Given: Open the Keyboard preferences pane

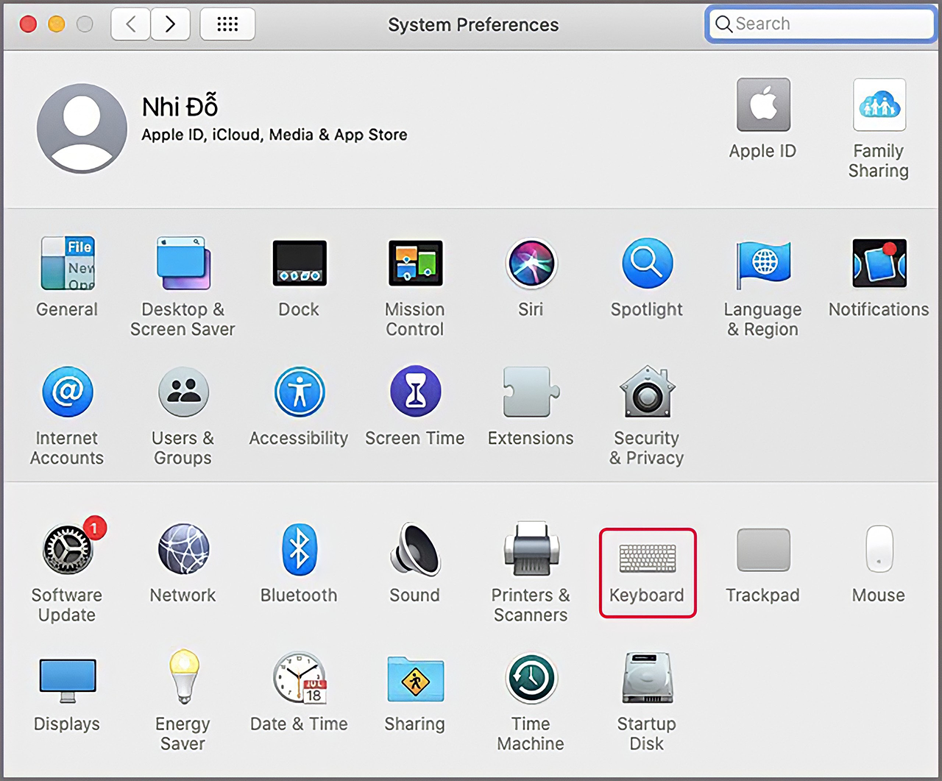Looking at the screenshot, I should 647,573.
